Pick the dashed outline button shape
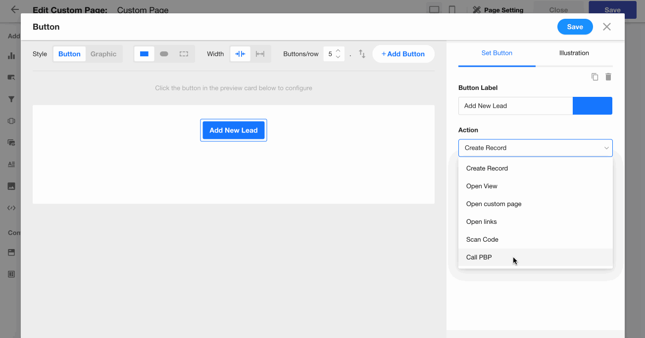 pyautogui.click(x=184, y=54)
